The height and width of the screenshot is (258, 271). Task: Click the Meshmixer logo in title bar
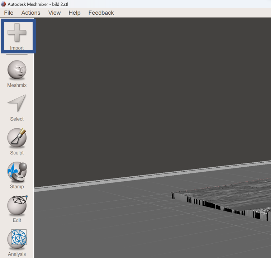(3, 4)
